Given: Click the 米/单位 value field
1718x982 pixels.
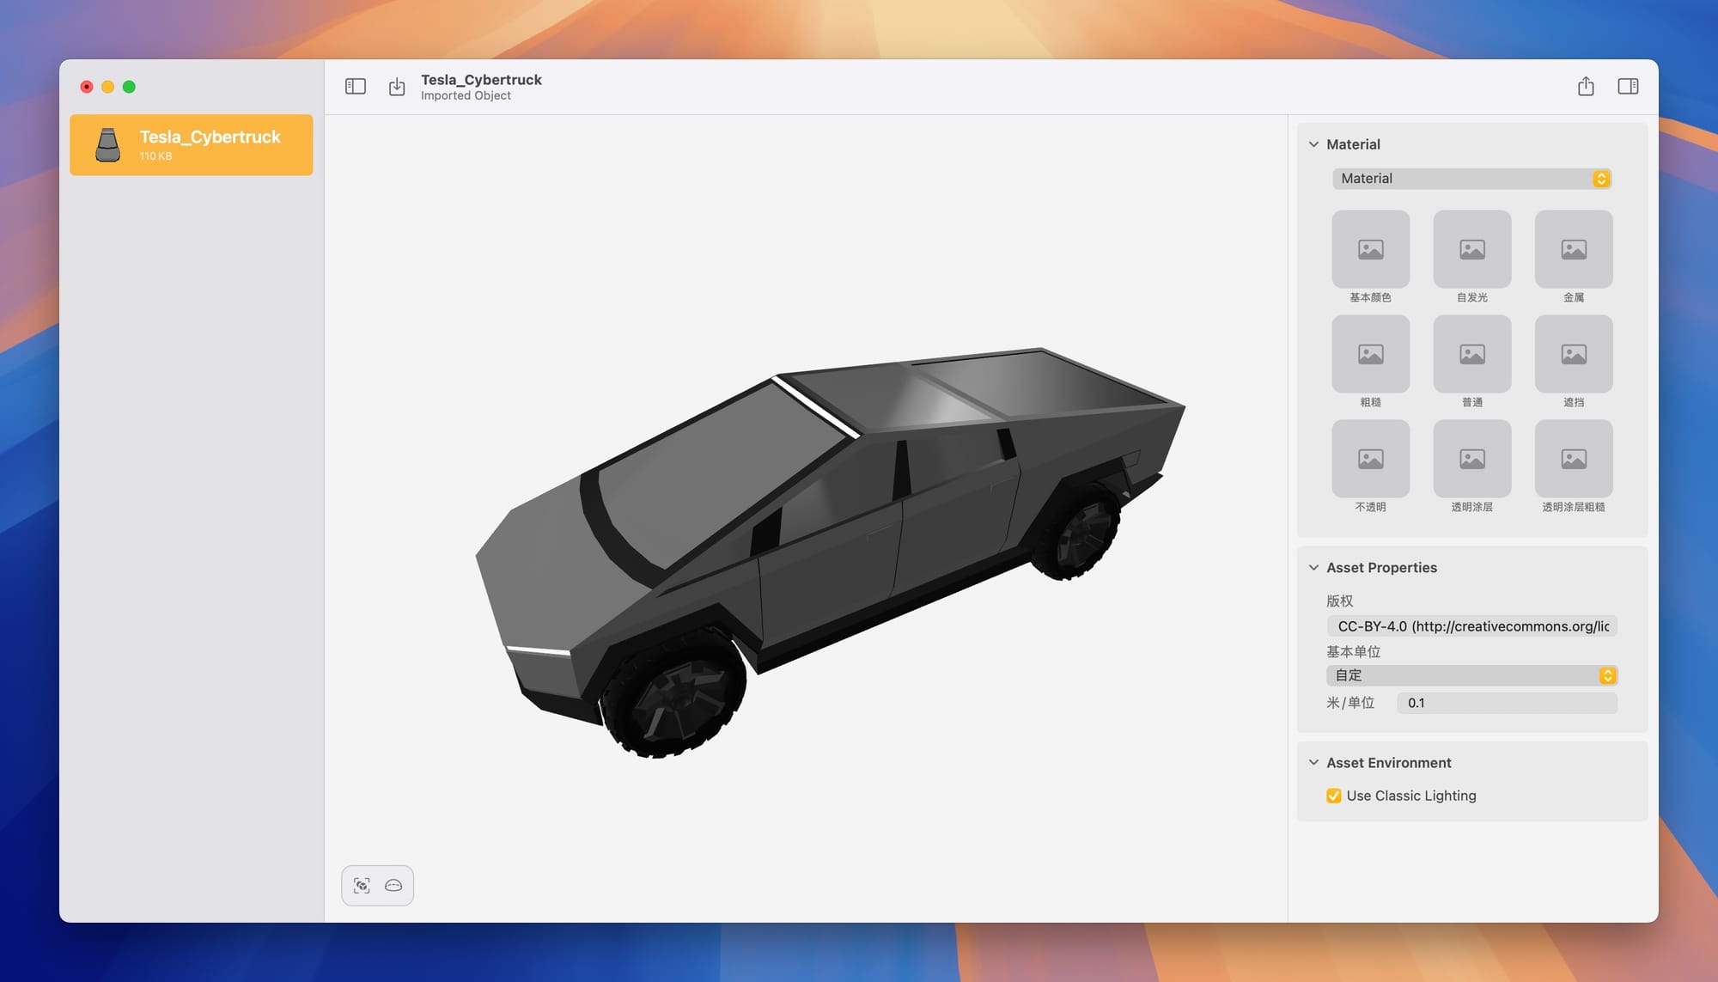Looking at the screenshot, I should 1506,703.
